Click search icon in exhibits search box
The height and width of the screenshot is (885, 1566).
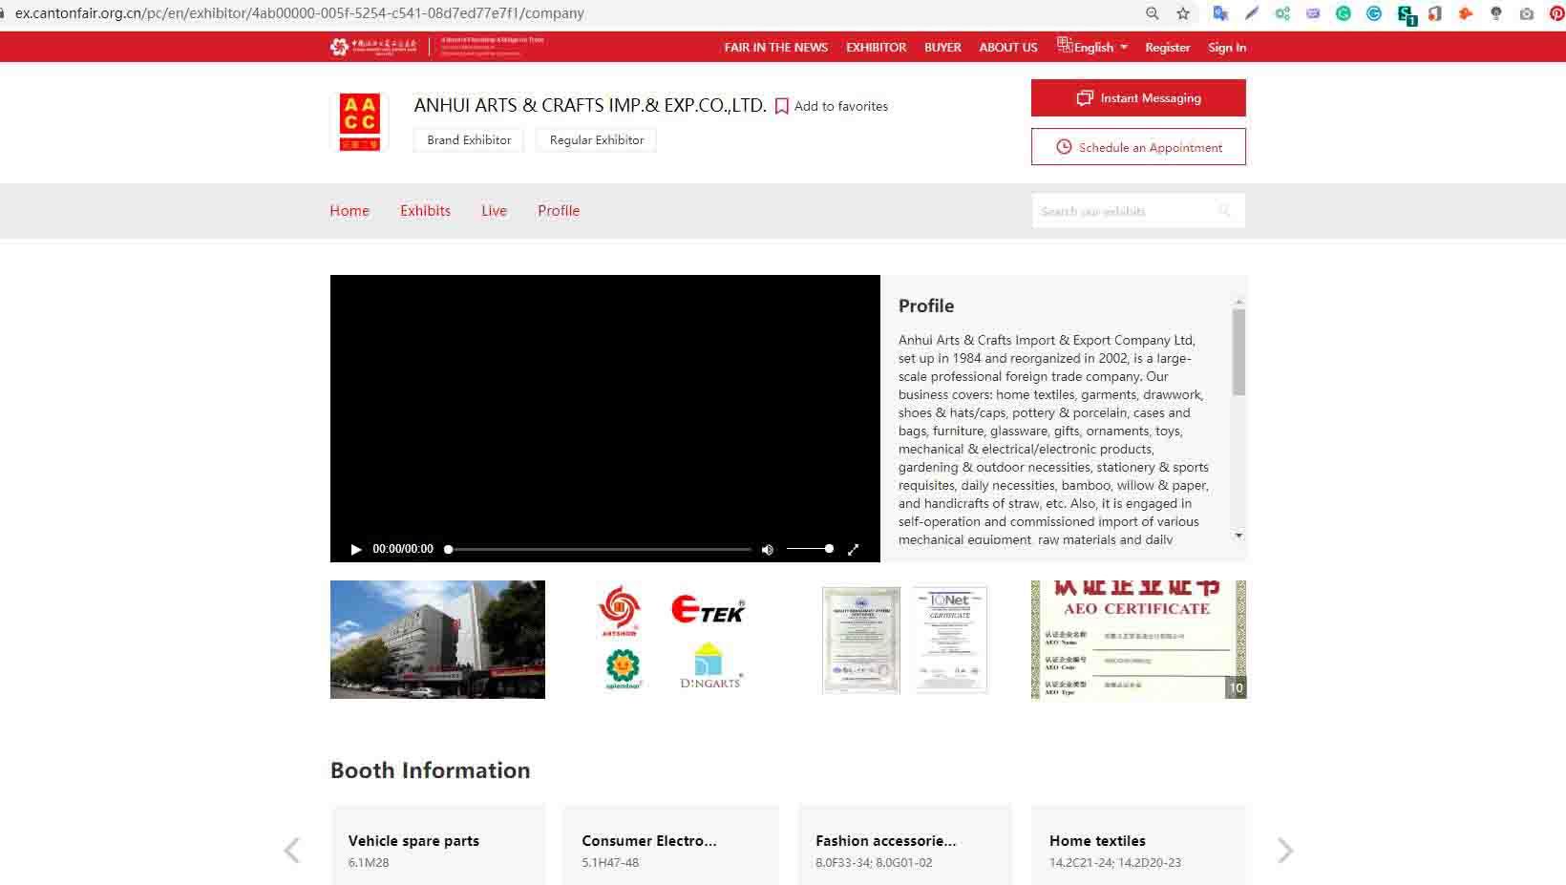tap(1224, 211)
